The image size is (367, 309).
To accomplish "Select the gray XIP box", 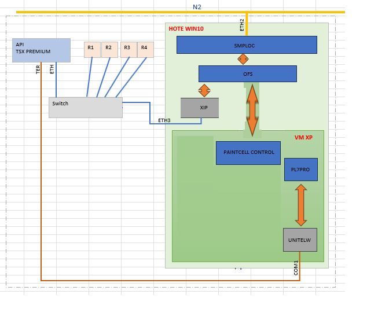I will 199,108.
